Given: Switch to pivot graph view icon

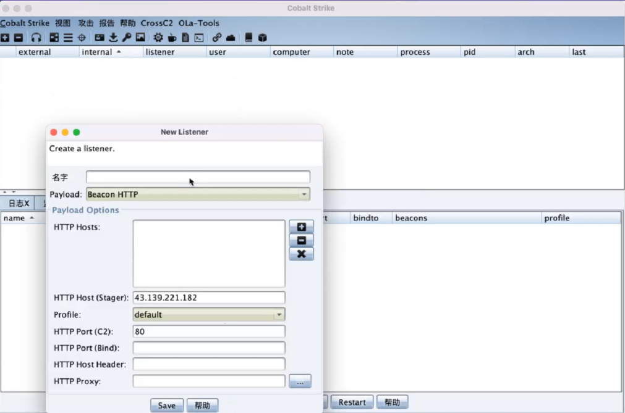Looking at the screenshot, I should coord(54,38).
